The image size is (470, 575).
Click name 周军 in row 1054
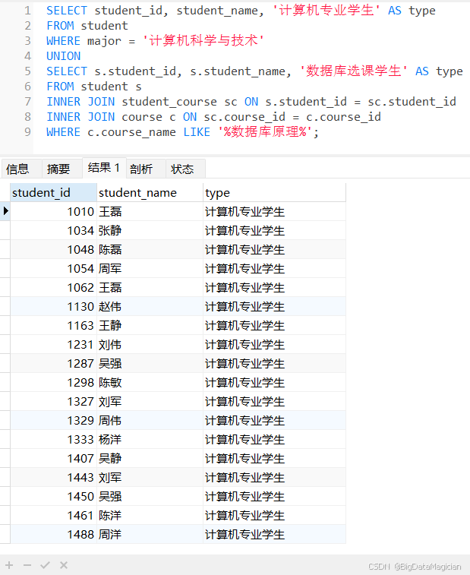tap(150, 269)
